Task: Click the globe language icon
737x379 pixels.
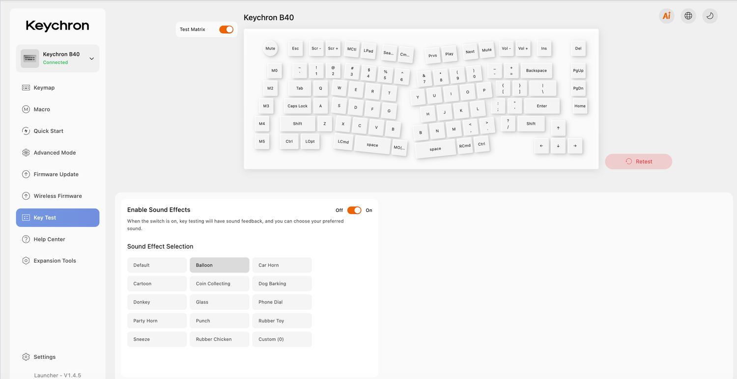Action: (x=688, y=16)
